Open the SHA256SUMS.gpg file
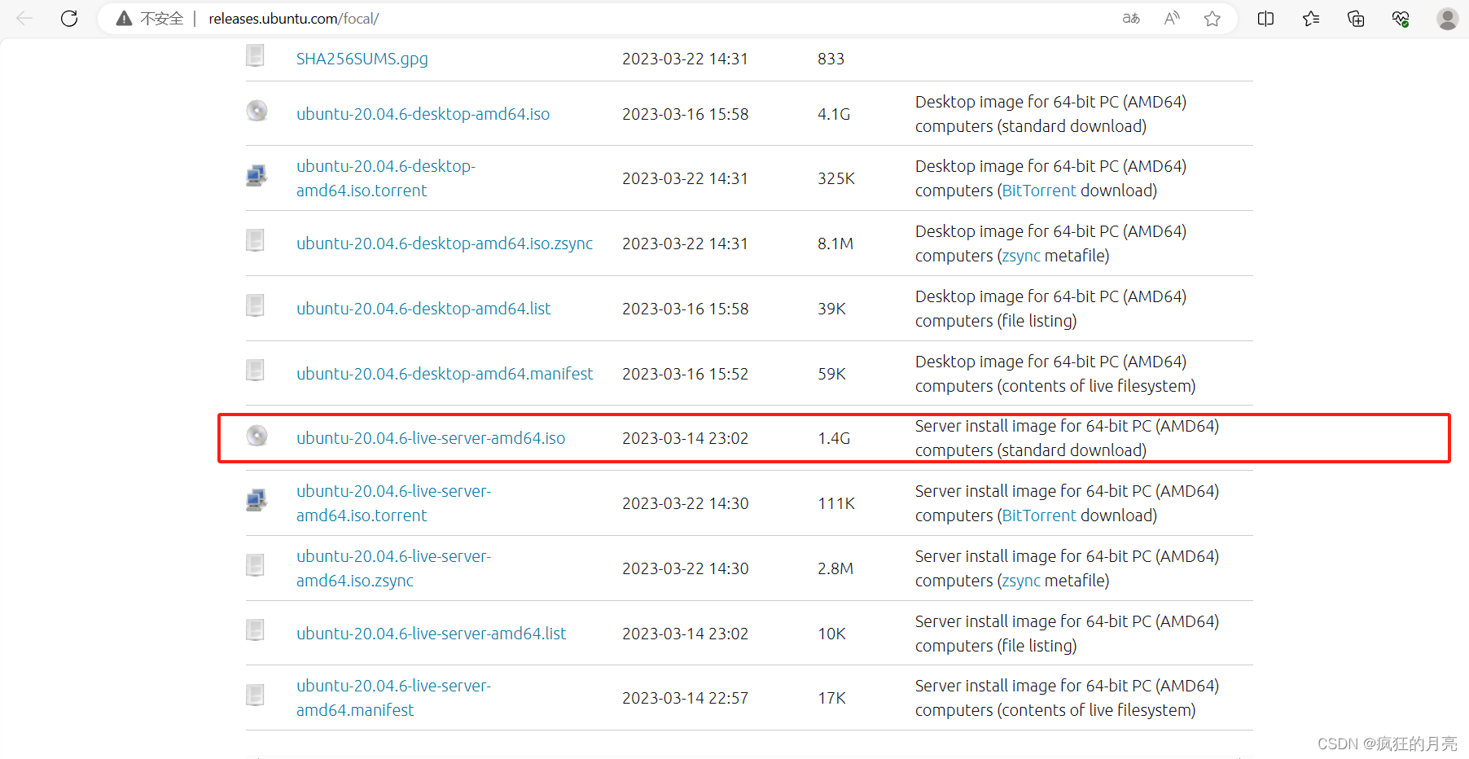 pyautogui.click(x=362, y=58)
